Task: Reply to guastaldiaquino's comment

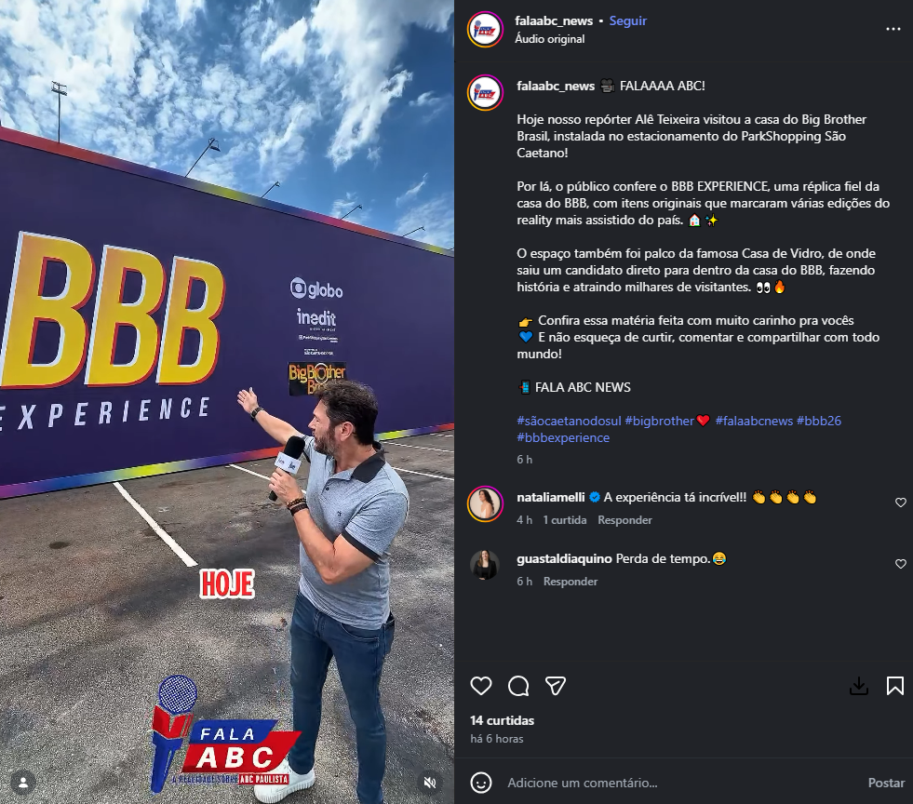Action: (x=570, y=581)
